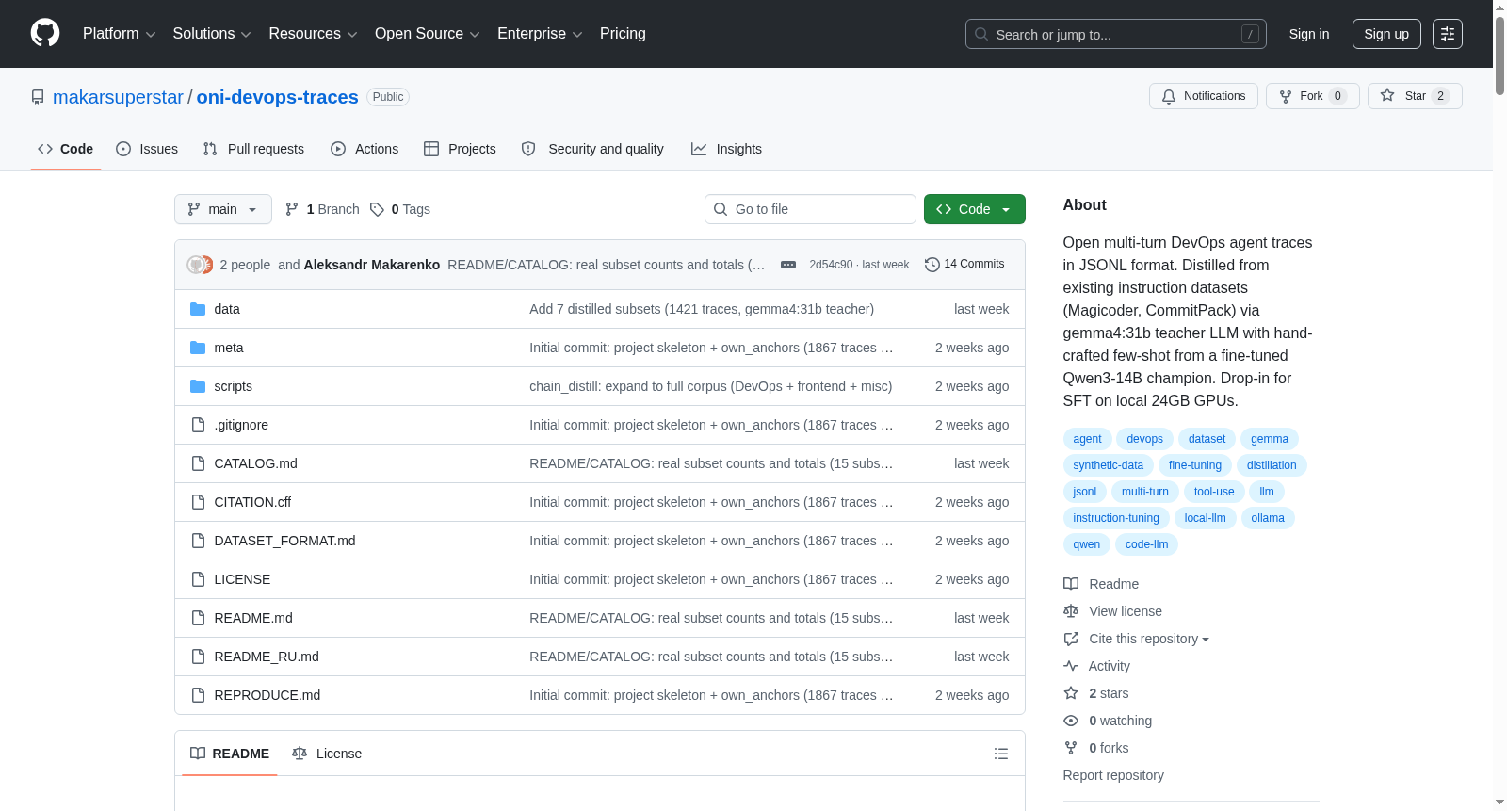Click the distillation topic tag

(x=1272, y=465)
